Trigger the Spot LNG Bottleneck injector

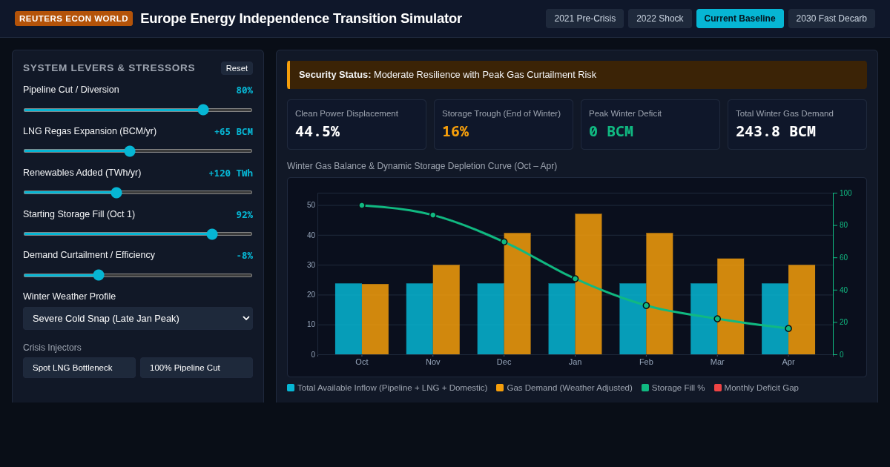click(79, 368)
